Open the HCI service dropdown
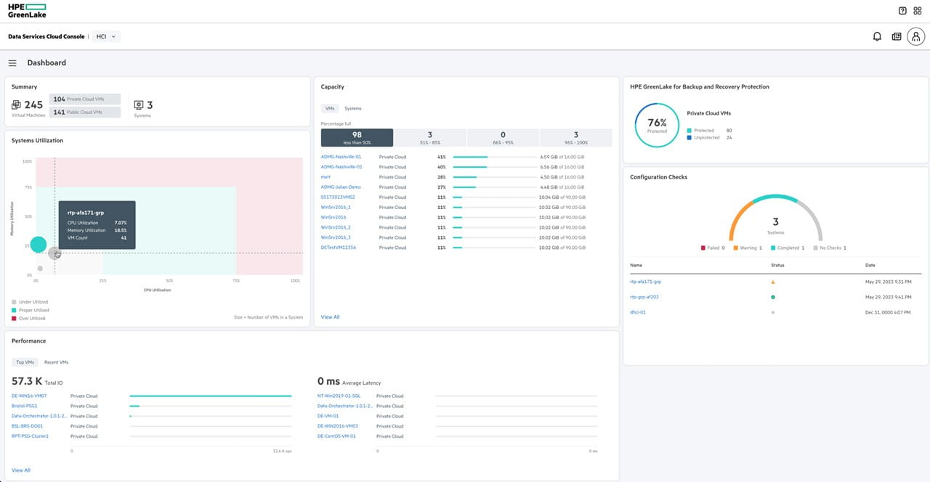 105,36
